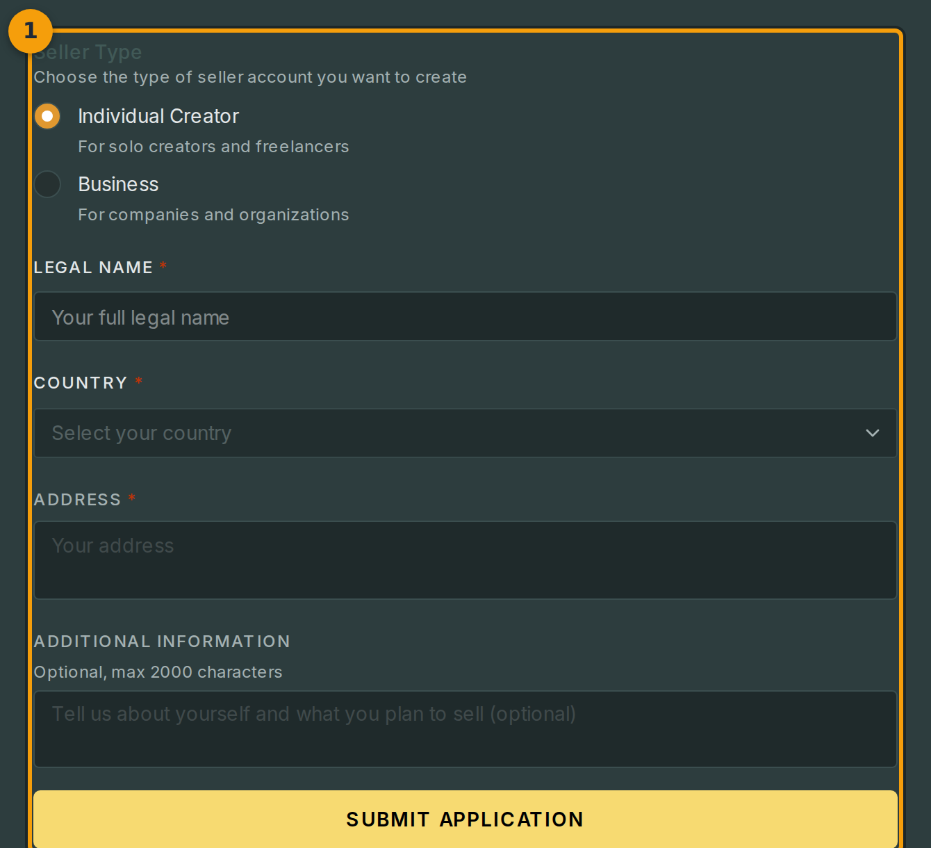
Task: Select the Individual Creator radio button
Action: click(x=47, y=116)
